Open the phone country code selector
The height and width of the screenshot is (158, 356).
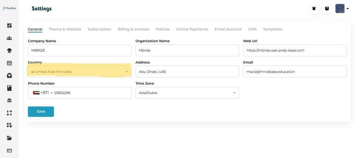[x=42, y=93]
